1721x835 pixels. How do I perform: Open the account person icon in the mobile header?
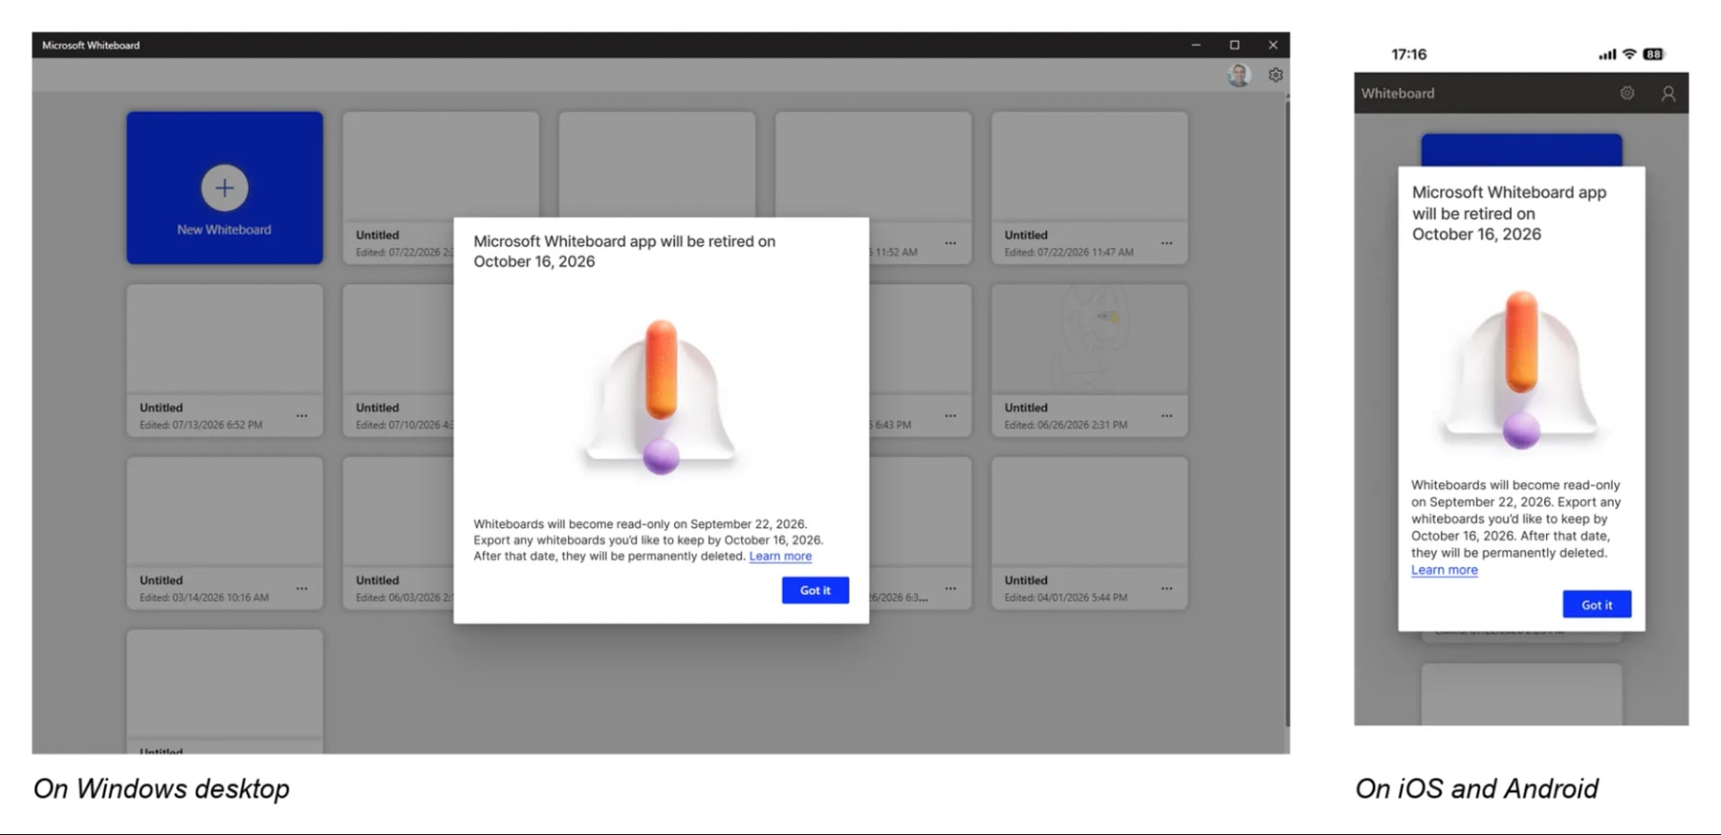(x=1668, y=93)
